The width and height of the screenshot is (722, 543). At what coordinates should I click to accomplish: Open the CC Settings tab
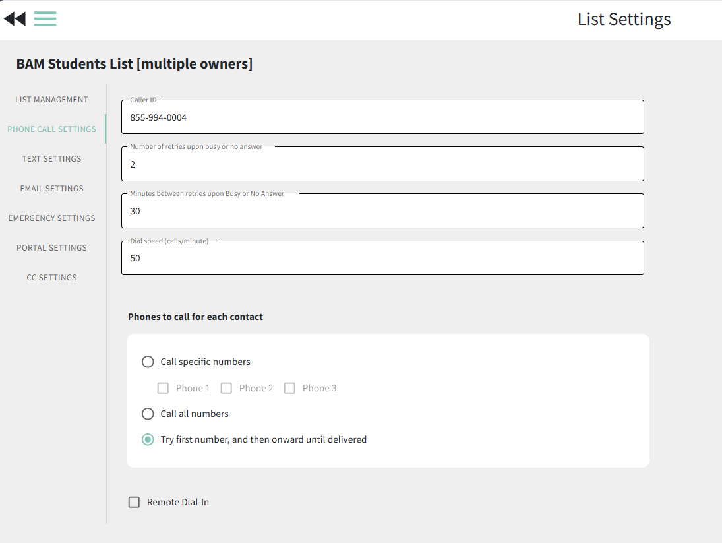pos(51,278)
